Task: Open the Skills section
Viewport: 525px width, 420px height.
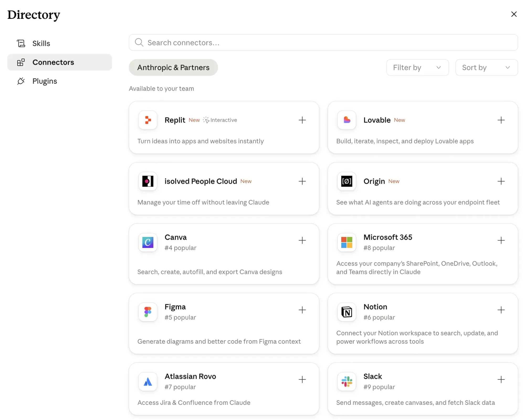Action: [60, 43]
